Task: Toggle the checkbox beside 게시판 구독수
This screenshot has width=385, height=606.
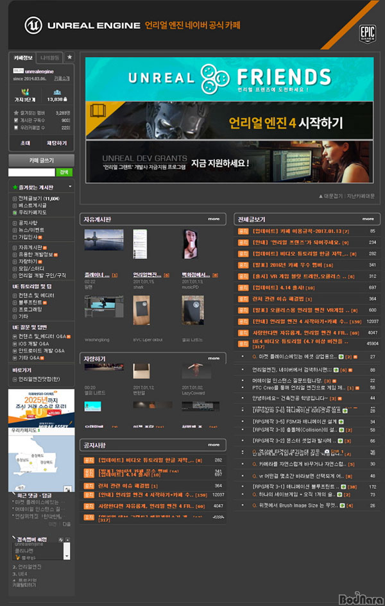Action: pos(16,120)
